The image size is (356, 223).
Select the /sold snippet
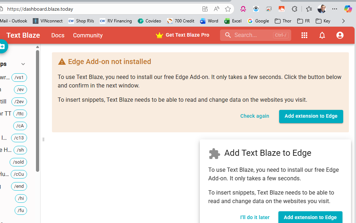coord(19,162)
